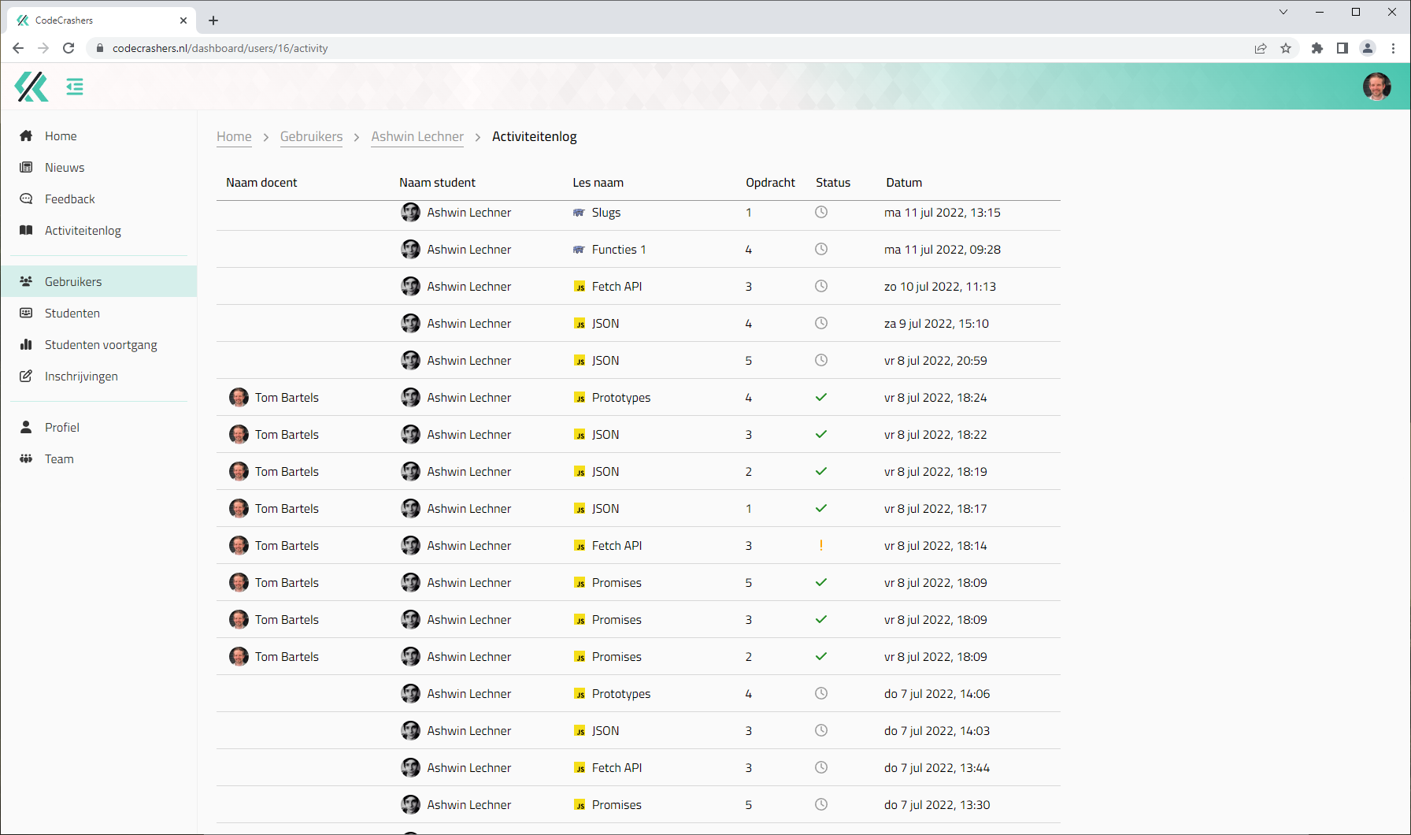Open Nieuws in the sidebar

click(65, 168)
